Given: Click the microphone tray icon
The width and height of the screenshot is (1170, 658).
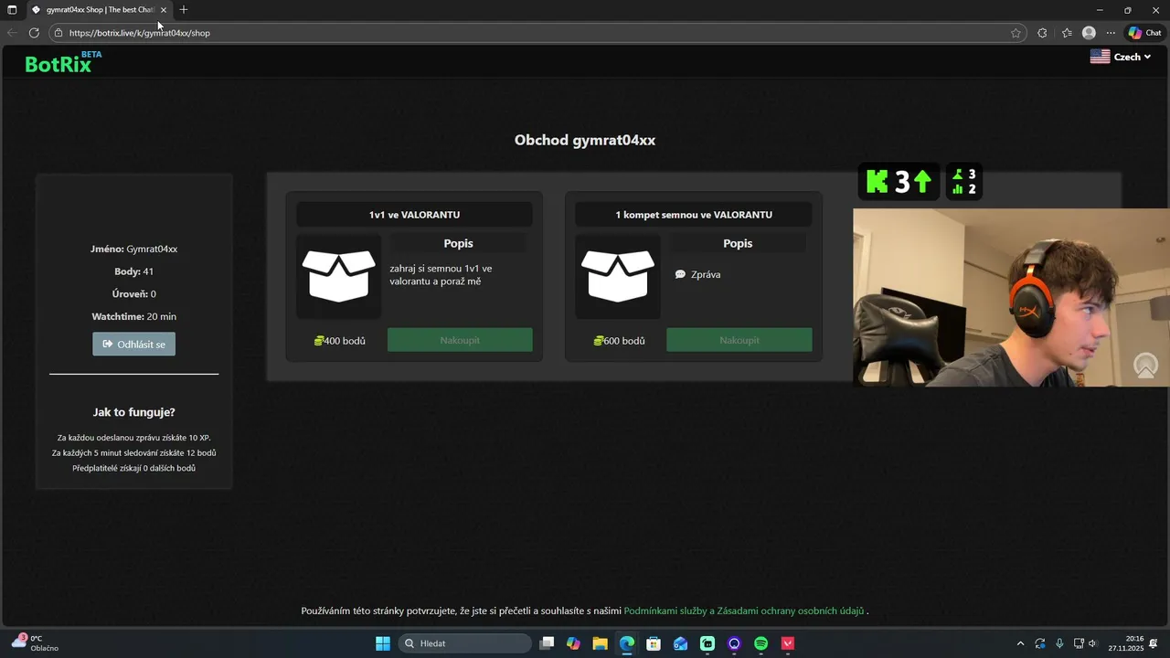Looking at the screenshot, I should click(1059, 643).
